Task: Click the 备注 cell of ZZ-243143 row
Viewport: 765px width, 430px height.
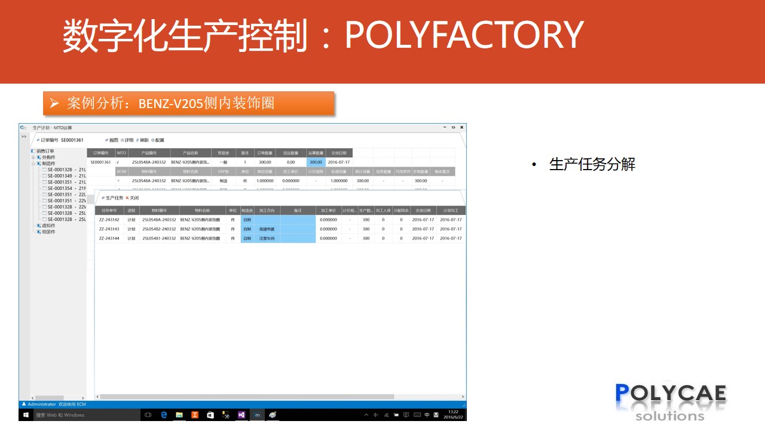Action: pyautogui.click(x=298, y=229)
